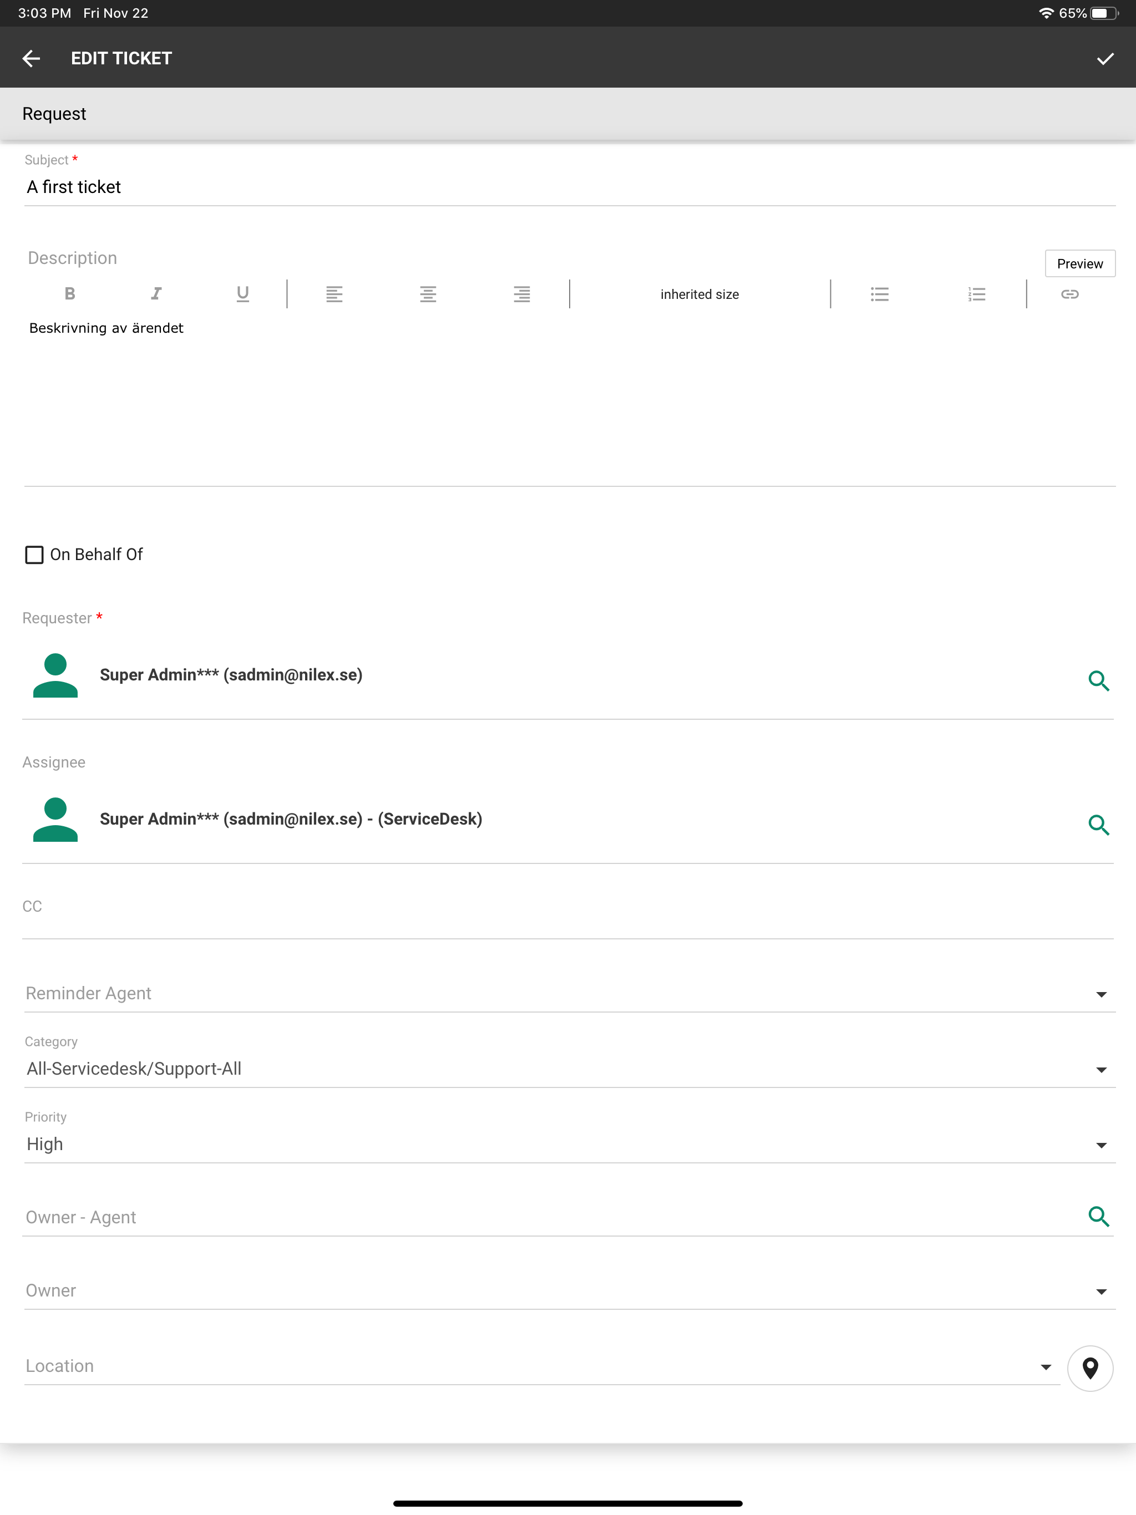Open the Location dropdown
Viewport: 1136px width, 1515px height.
click(542, 1366)
